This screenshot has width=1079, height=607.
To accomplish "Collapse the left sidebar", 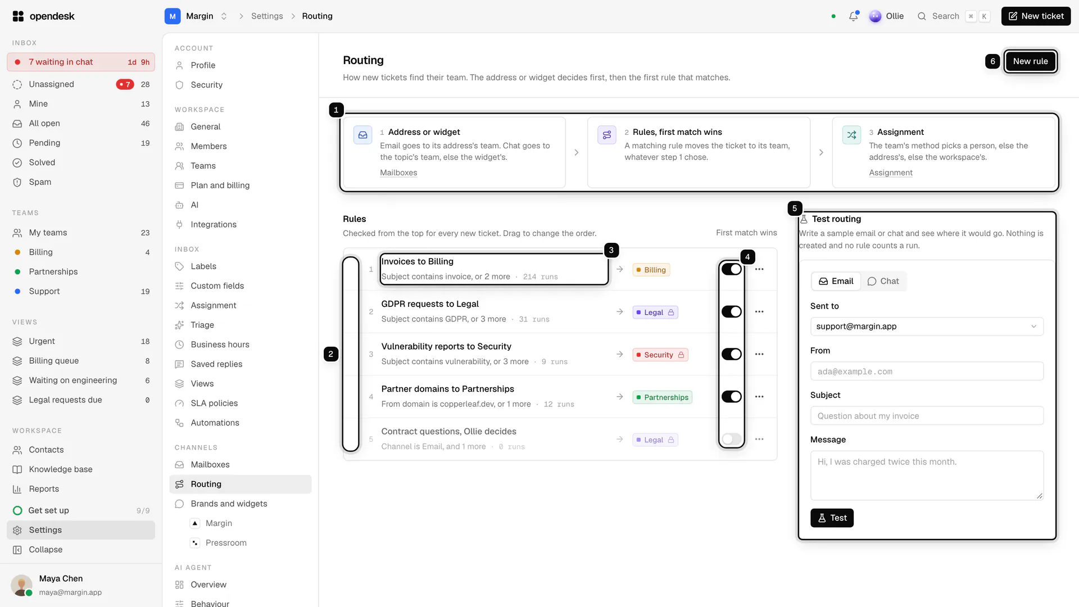I will 81,550.
